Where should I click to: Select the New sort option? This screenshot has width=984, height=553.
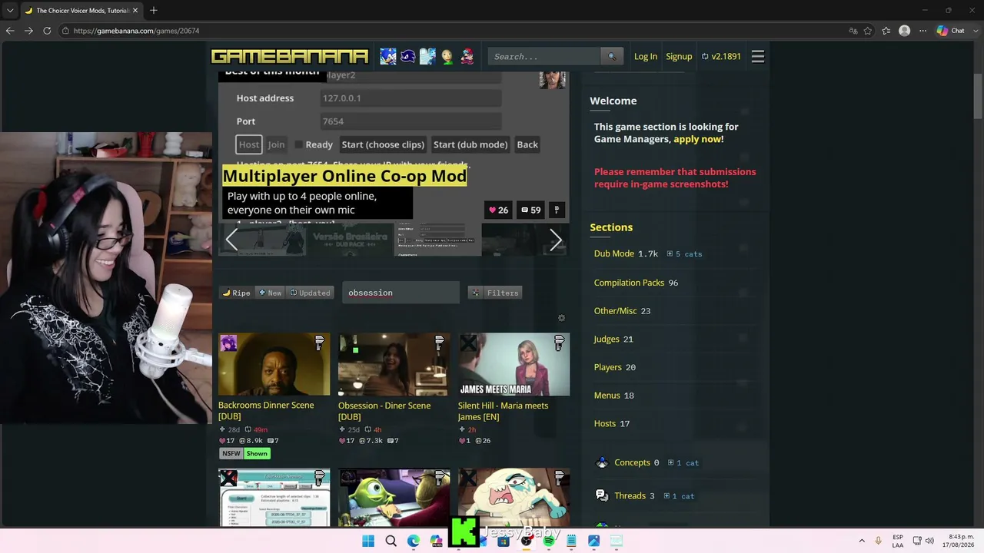[270, 293]
